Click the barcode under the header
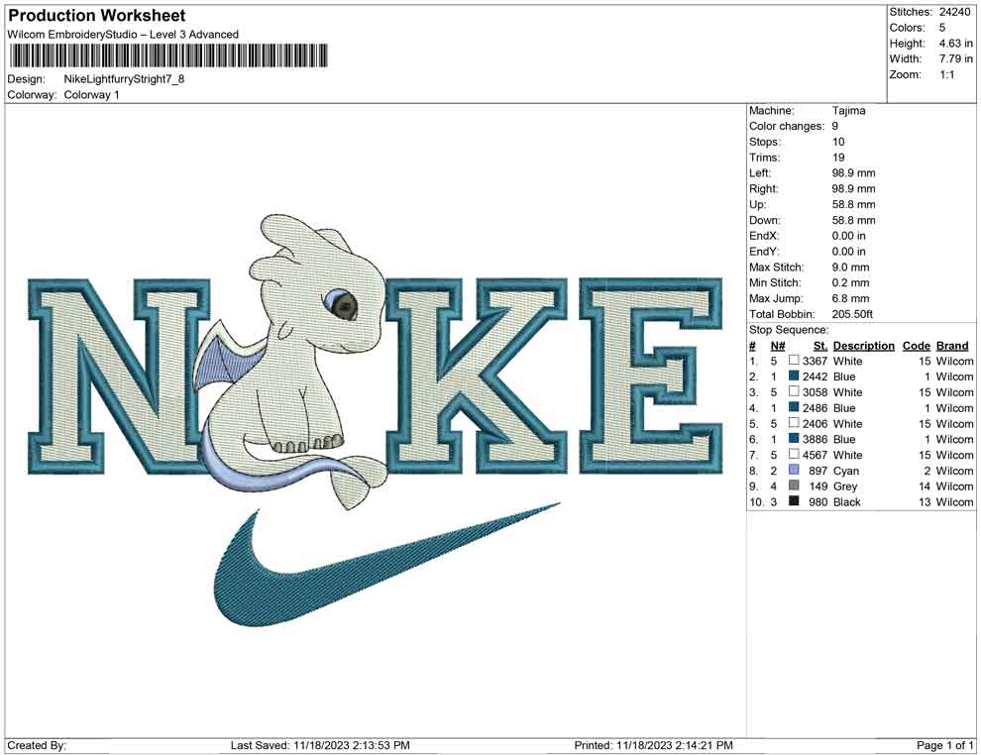 [168, 55]
